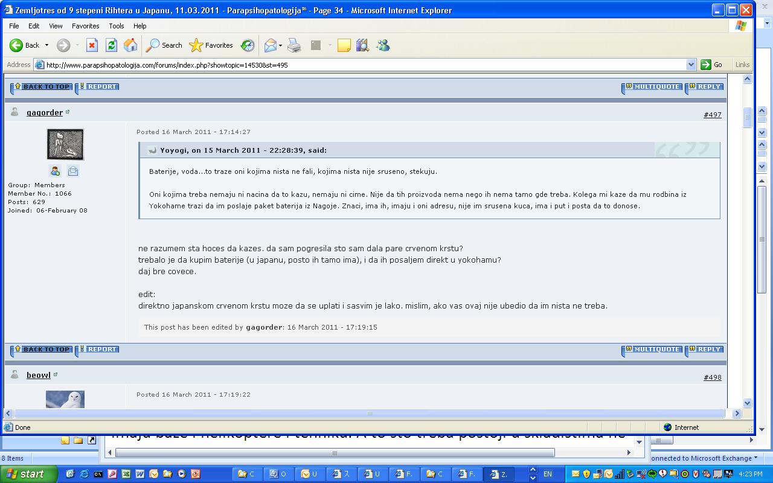Click MULTIQUOTE button under gagorder's edited post
The image size is (773, 483).
pos(652,350)
